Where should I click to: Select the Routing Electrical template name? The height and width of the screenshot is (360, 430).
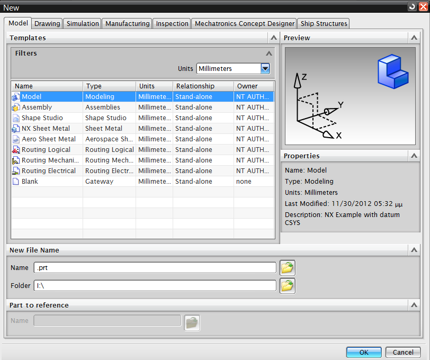(49, 171)
